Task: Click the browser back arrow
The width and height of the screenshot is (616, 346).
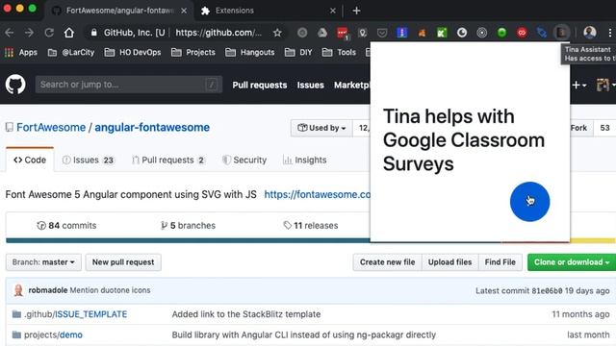Action: 10,33
